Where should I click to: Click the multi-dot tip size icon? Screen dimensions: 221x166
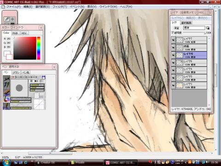[37, 81]
